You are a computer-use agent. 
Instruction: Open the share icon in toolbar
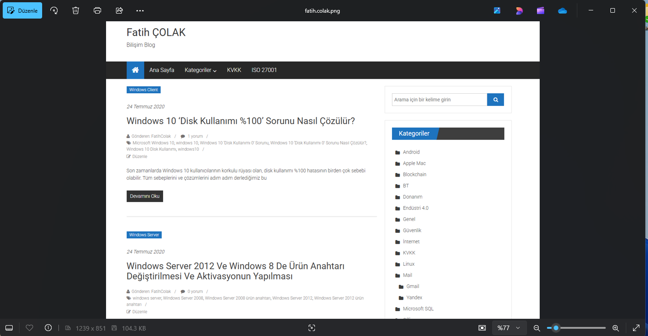click(119, 10)
